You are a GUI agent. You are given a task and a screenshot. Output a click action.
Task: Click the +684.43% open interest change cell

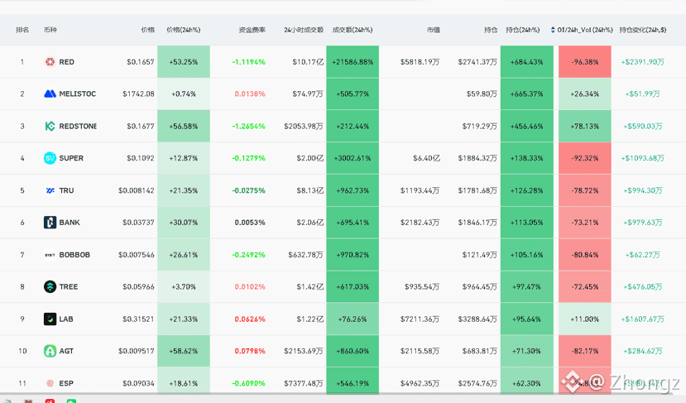click(x=527, y=62)
